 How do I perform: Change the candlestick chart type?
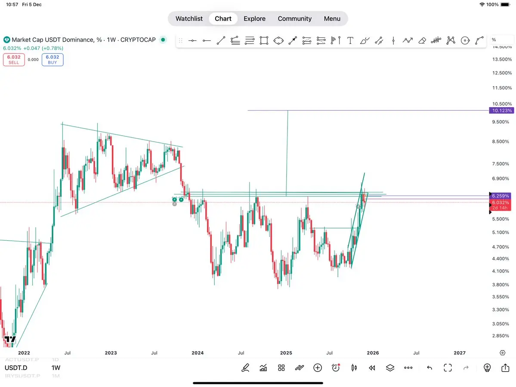(354, 368)
